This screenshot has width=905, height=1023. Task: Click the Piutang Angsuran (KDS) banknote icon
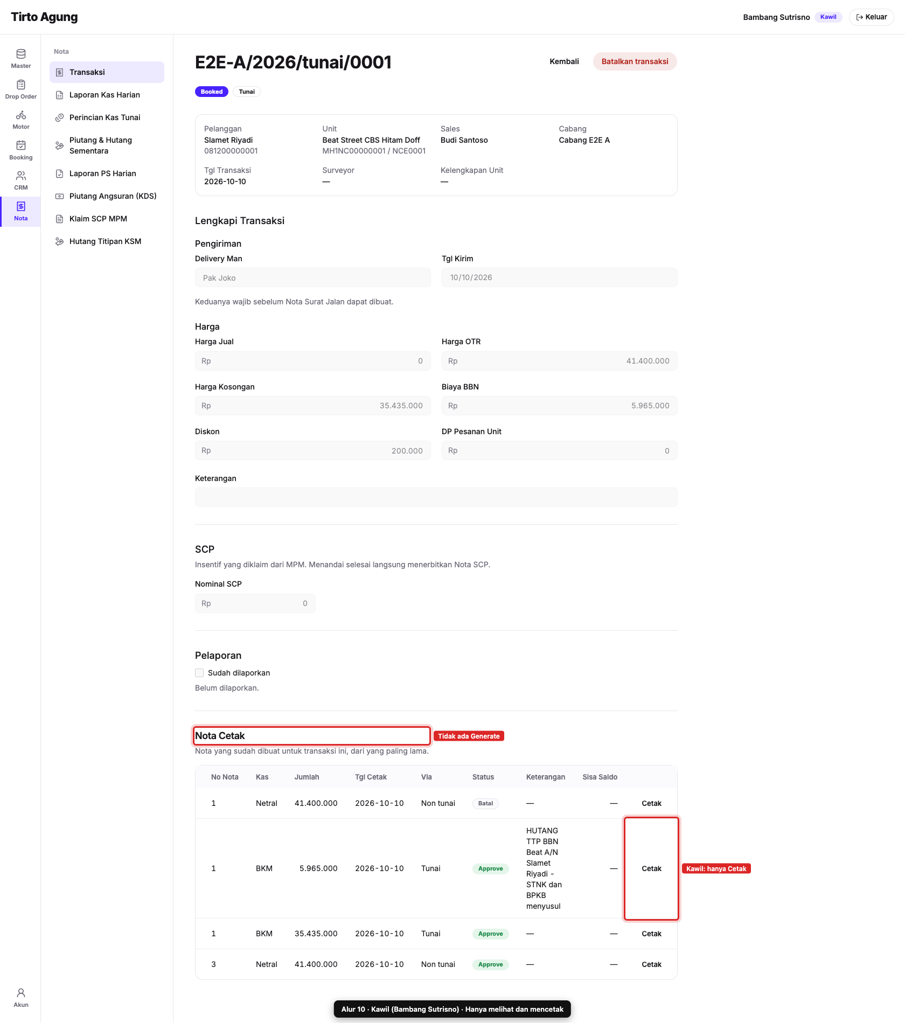pyautogui.click(x=60, y=196)
